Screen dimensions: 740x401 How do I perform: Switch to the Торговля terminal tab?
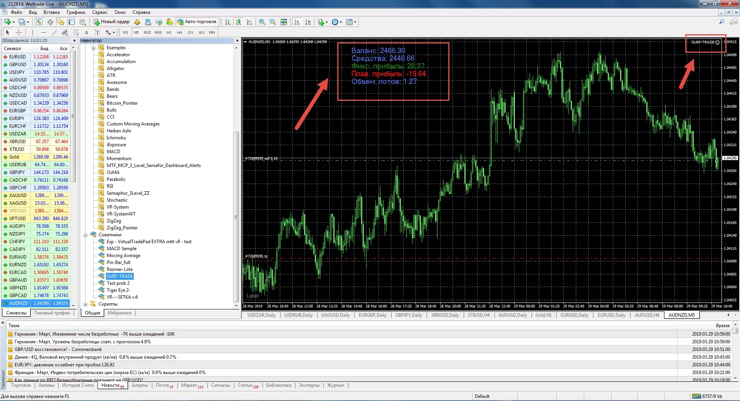pyautogui.click(x=21, y=385)
